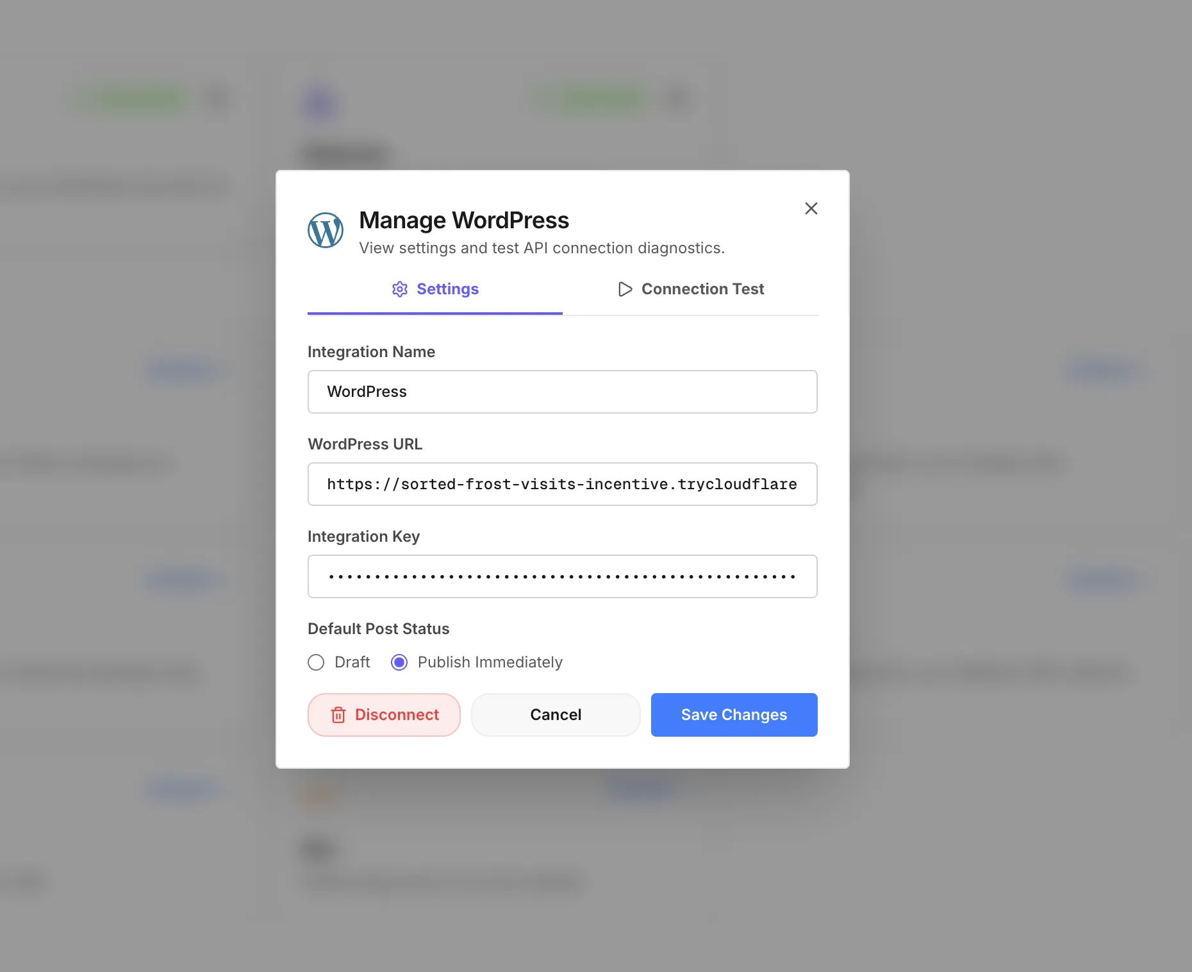Viewport: 1192px width, 972px height.
Task: Click into the Integration Key field
Action: click(x=563, y=576)
